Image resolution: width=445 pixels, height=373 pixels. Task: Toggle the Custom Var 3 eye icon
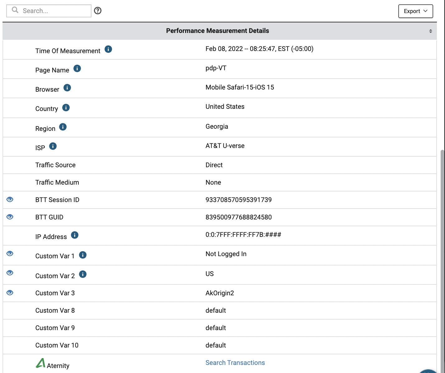point(9,292)
